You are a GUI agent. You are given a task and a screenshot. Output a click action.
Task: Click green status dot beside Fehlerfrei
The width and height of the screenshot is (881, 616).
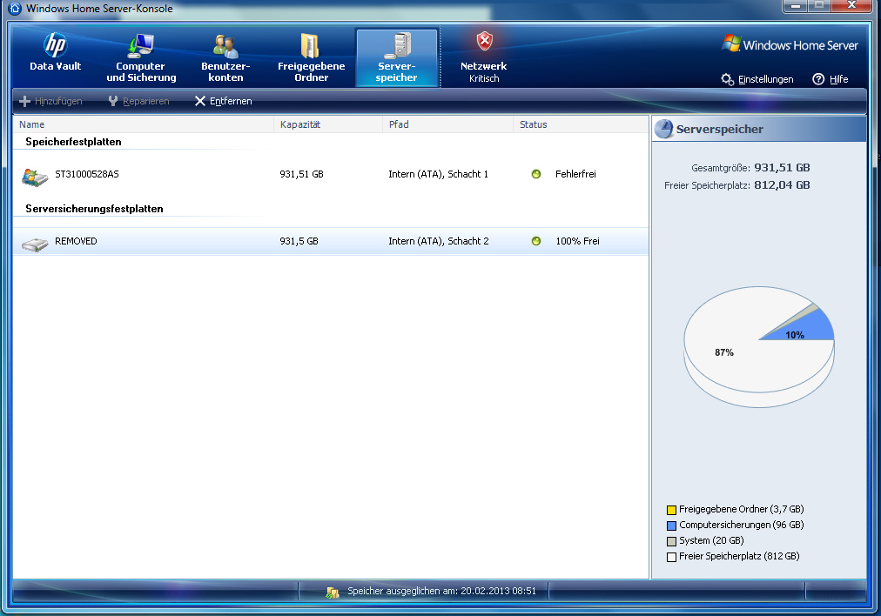pyautogui.click(x=536, y=174)
